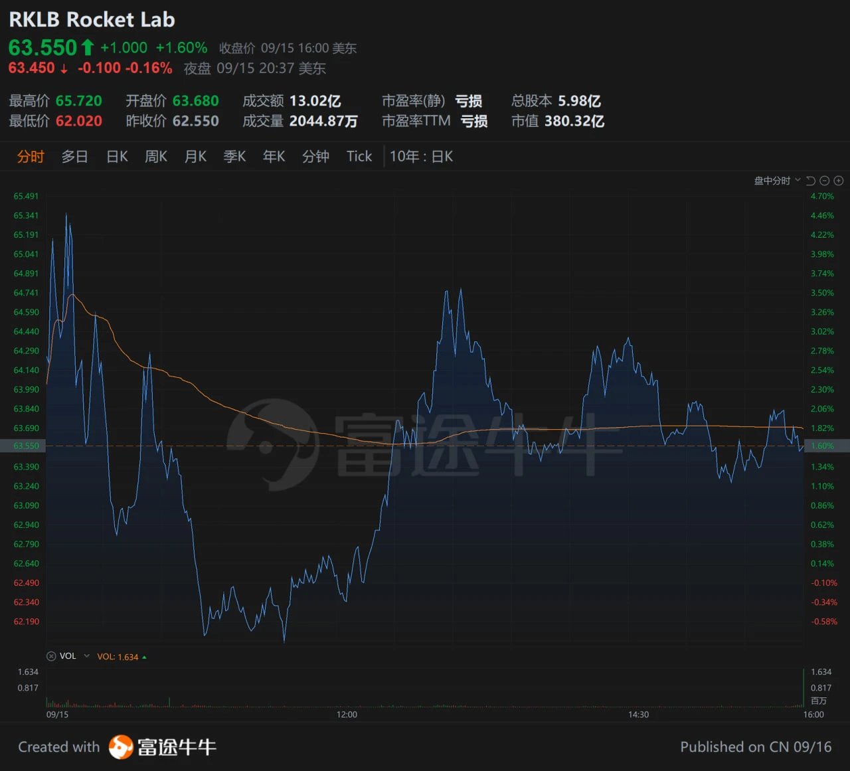
Task: Click the 12:00 time axis label
Action: click(x=347, y=715)
